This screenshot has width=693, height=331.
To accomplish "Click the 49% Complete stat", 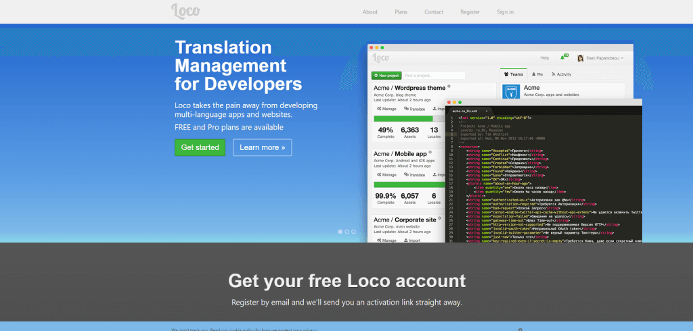I will (x=385, y=132).
